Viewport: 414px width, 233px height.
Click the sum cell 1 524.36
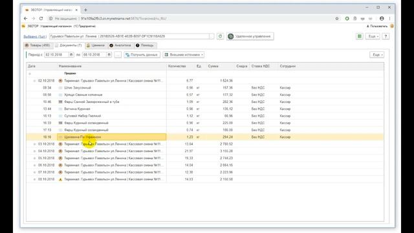(226, 80)
